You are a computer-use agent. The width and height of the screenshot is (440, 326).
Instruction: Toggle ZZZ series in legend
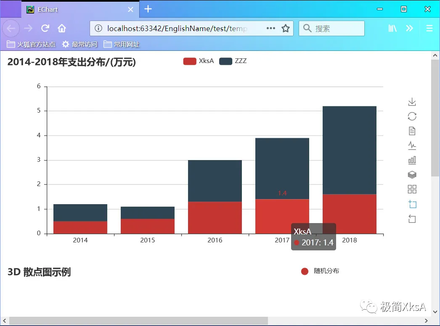tap(233, 61)
